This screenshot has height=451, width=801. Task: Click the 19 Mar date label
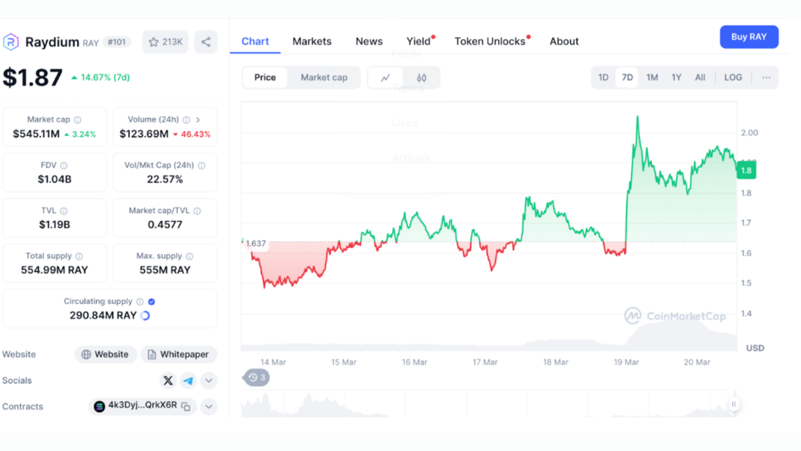click(x=627, y=362)
